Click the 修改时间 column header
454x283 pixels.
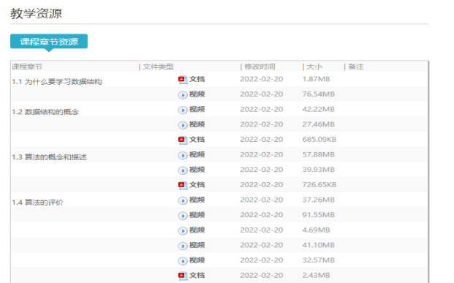coord(260,67)
